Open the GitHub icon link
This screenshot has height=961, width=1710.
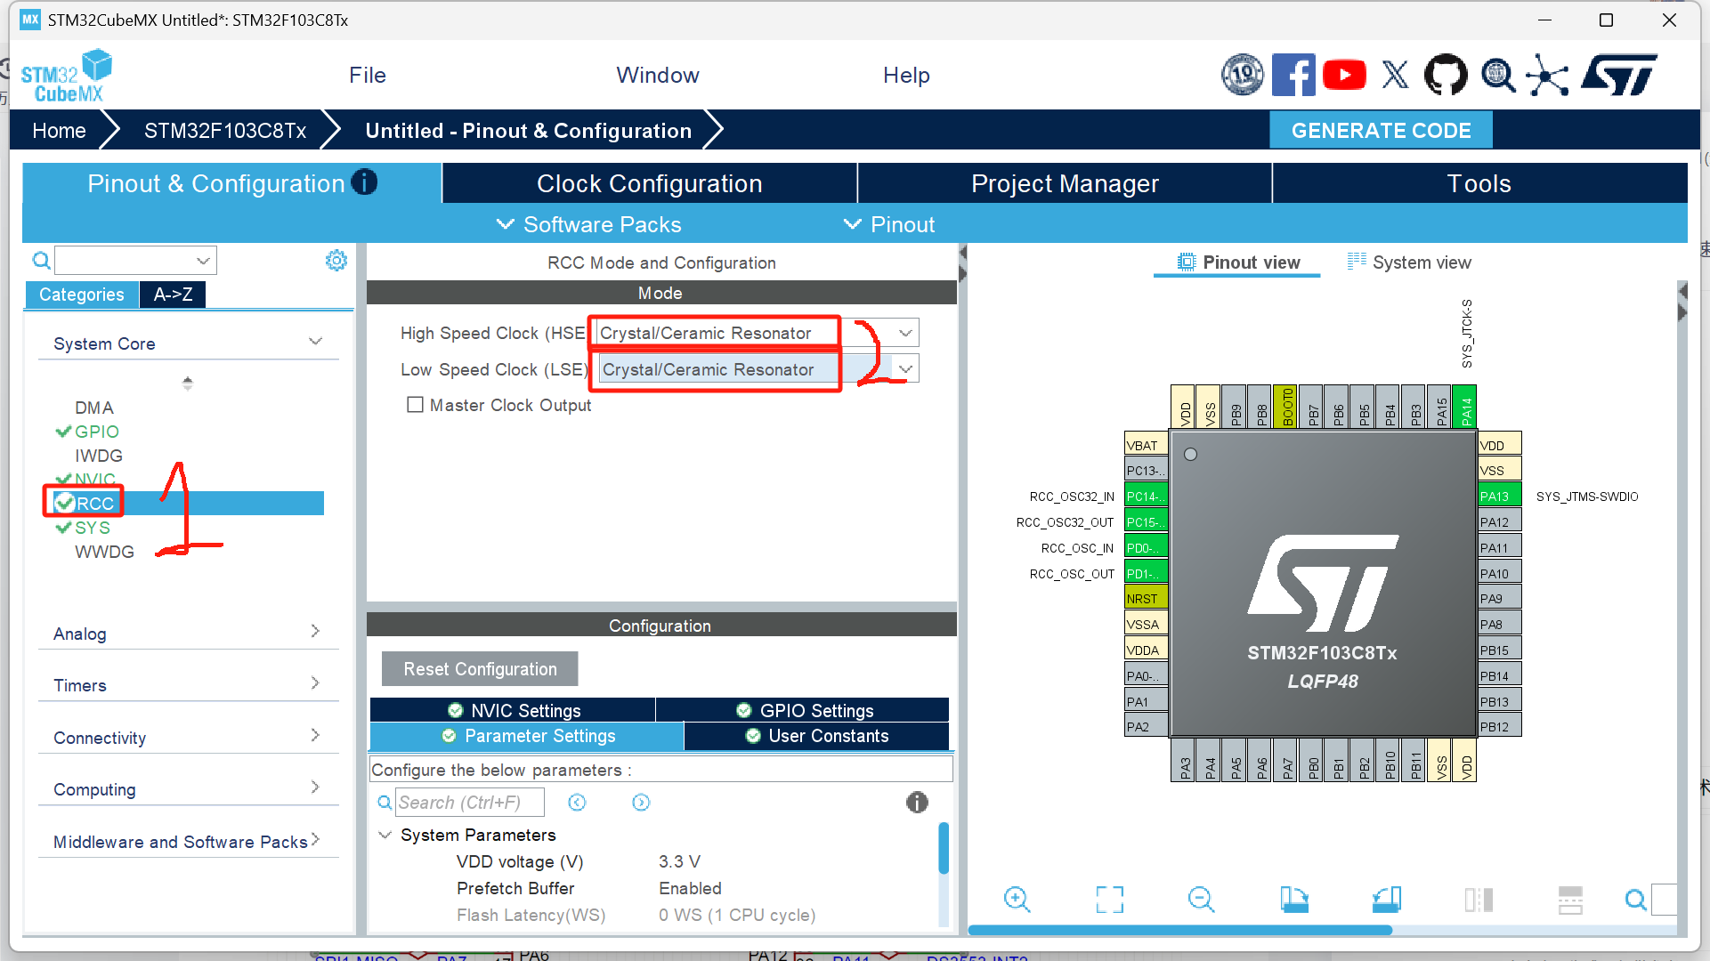pyautogui.click(x=1446, y=75)
